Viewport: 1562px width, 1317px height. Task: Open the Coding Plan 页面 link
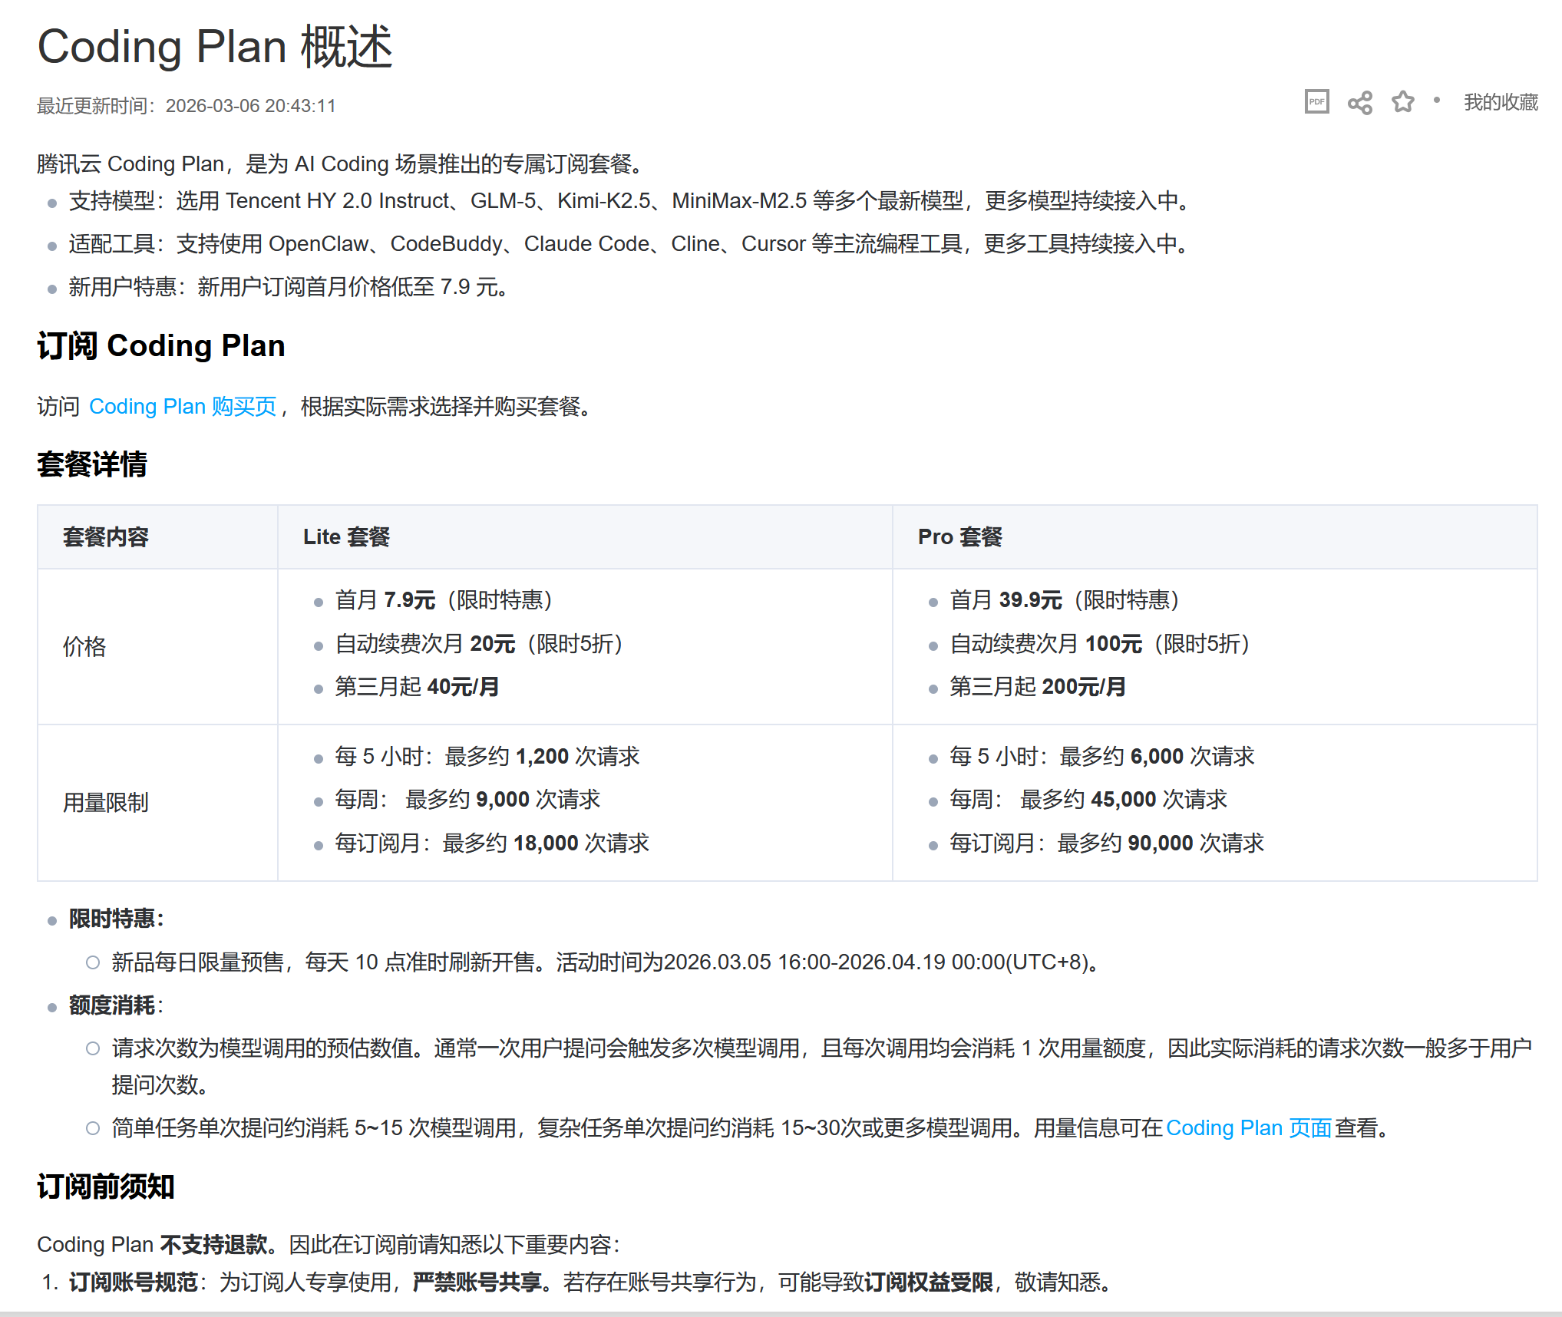coord(1248,1127)
